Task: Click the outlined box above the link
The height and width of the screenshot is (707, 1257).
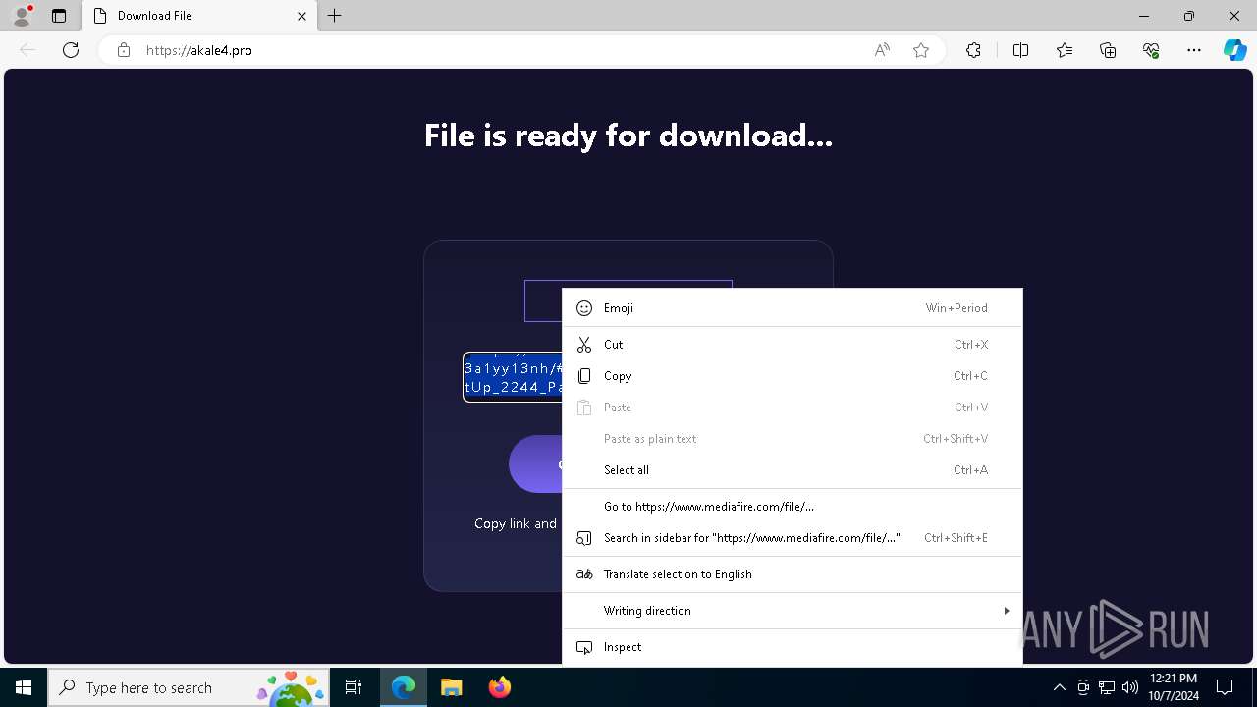Action: click(543, 300)
